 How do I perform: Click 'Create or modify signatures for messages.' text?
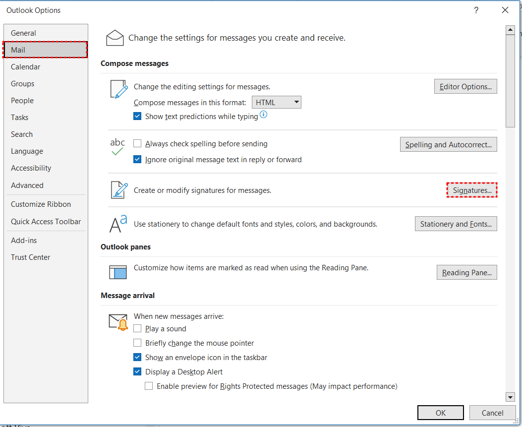coord(202,190)
